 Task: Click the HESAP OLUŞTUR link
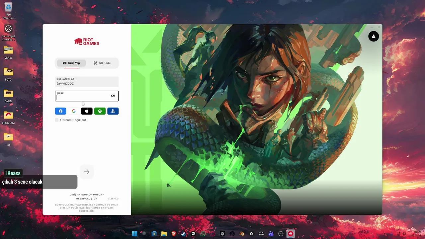(x=87, y=199)
